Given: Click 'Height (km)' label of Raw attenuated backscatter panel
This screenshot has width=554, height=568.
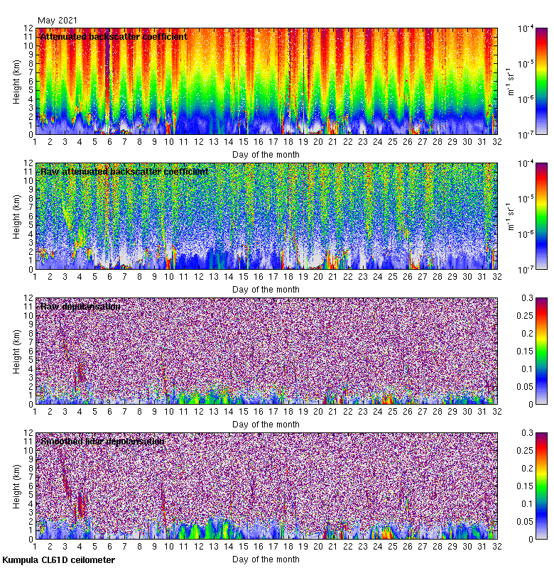Looking at the screenshot, I should click(x=16, y=217).
